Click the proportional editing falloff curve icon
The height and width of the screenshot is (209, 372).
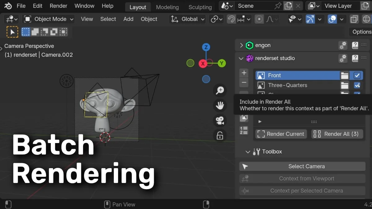tap(270, 19)
